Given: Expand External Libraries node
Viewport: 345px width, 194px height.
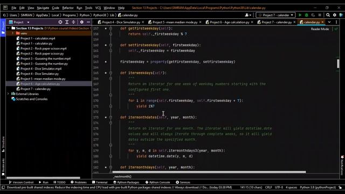Looking at the screenshot, I should (9, 94).
